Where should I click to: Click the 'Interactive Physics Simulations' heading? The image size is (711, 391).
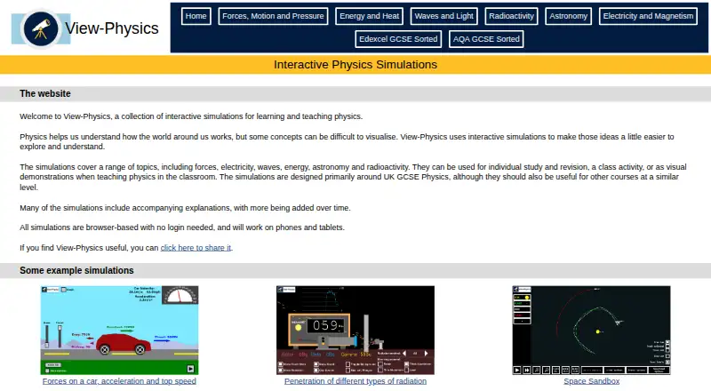(x=355, y=64)
